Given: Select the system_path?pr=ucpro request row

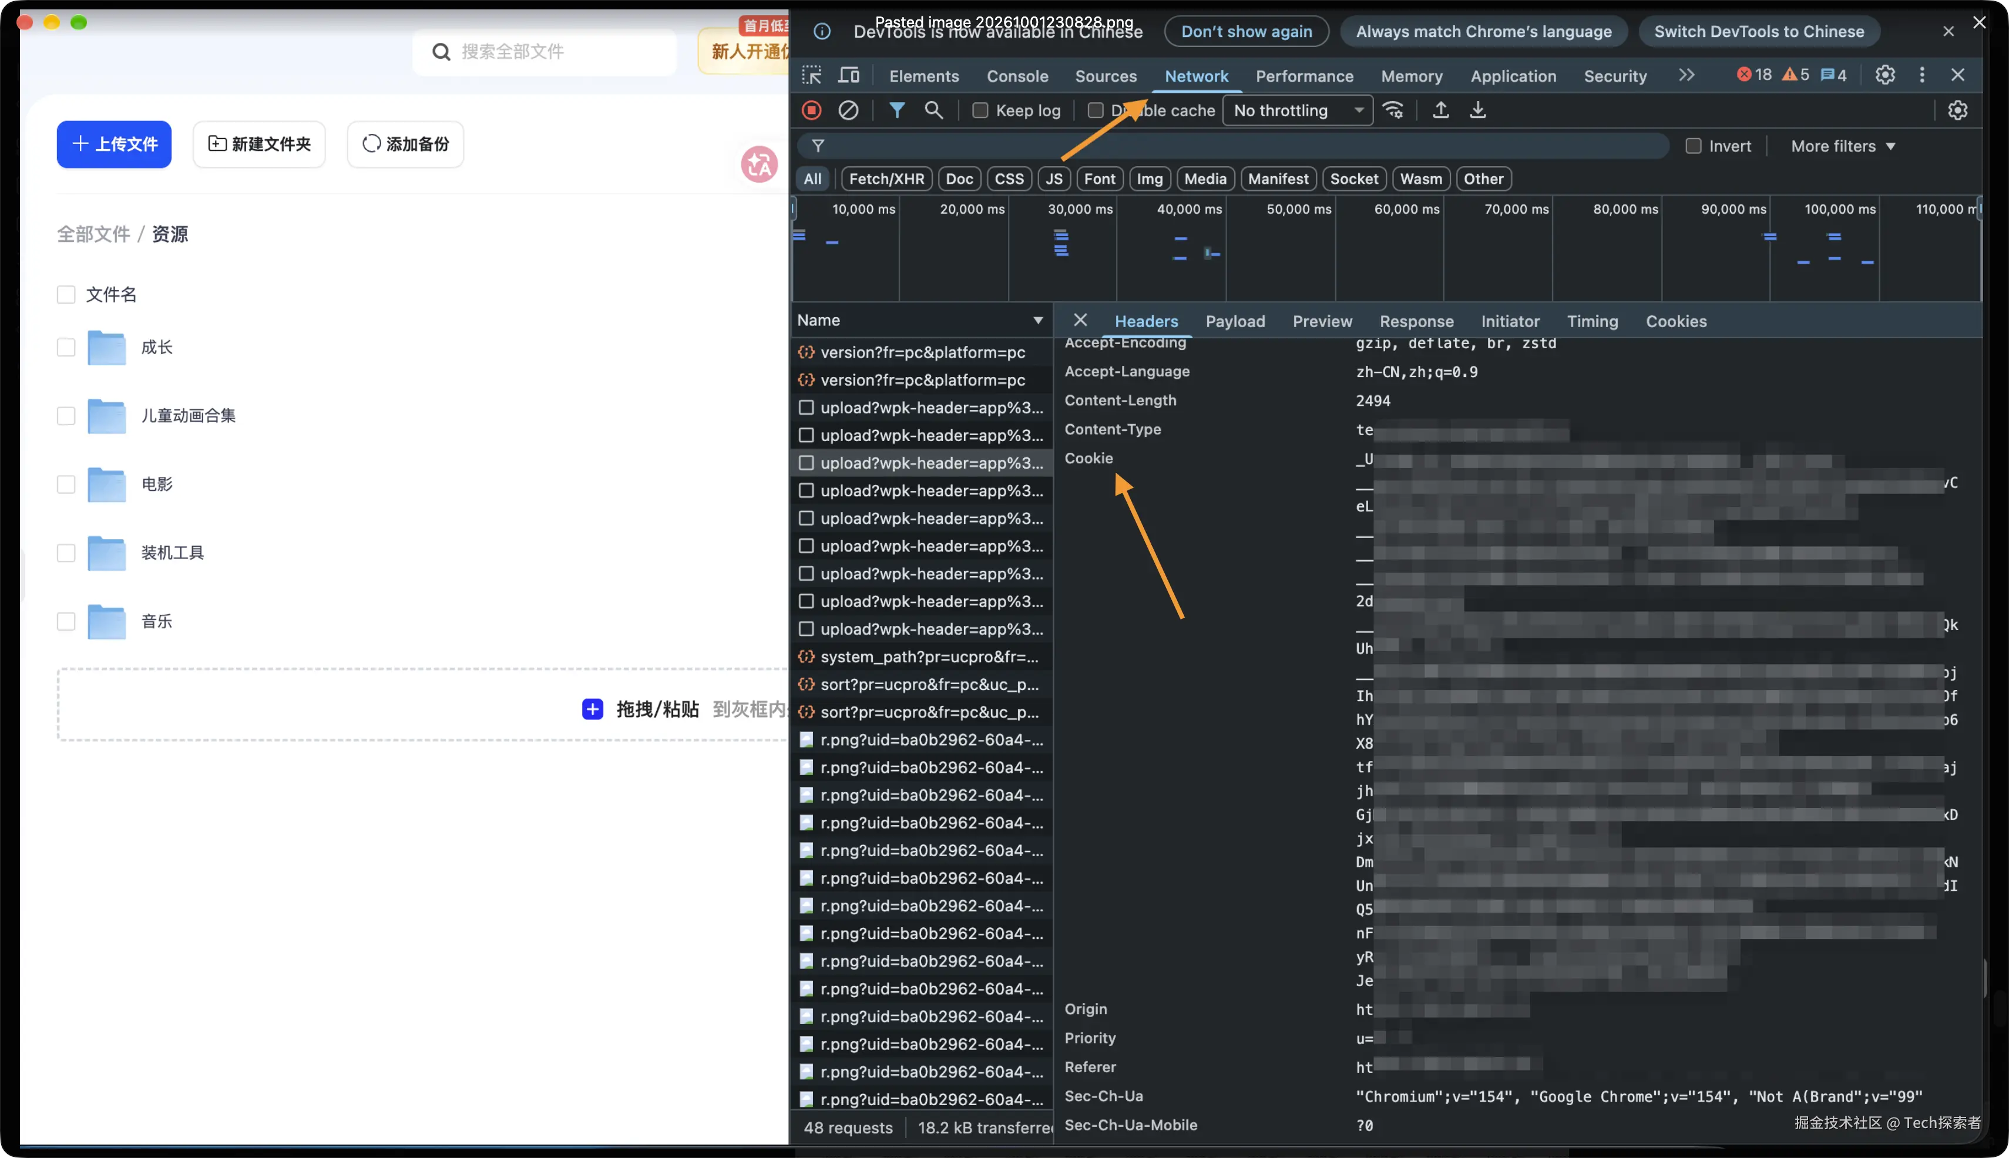Looking at the screenshot, I should click(x=921, y=656).
